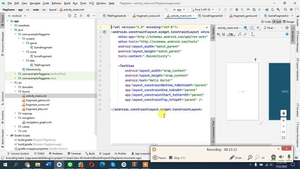Viewport: 300px width, 169px height.
Task: Open the default margins 0dp dropdown
Action: (x=231, y=34)
